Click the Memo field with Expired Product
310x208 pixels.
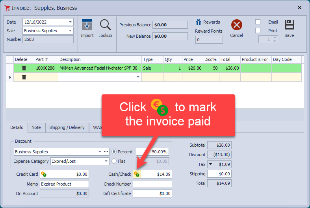tap(65, 184)
